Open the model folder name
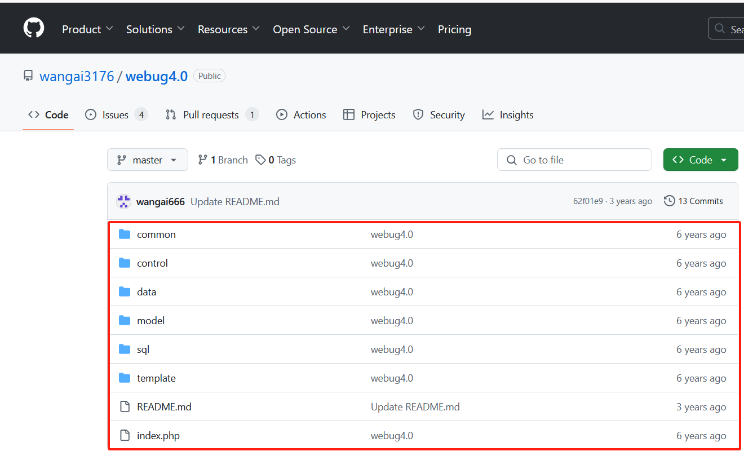 [x=150, y=320]
